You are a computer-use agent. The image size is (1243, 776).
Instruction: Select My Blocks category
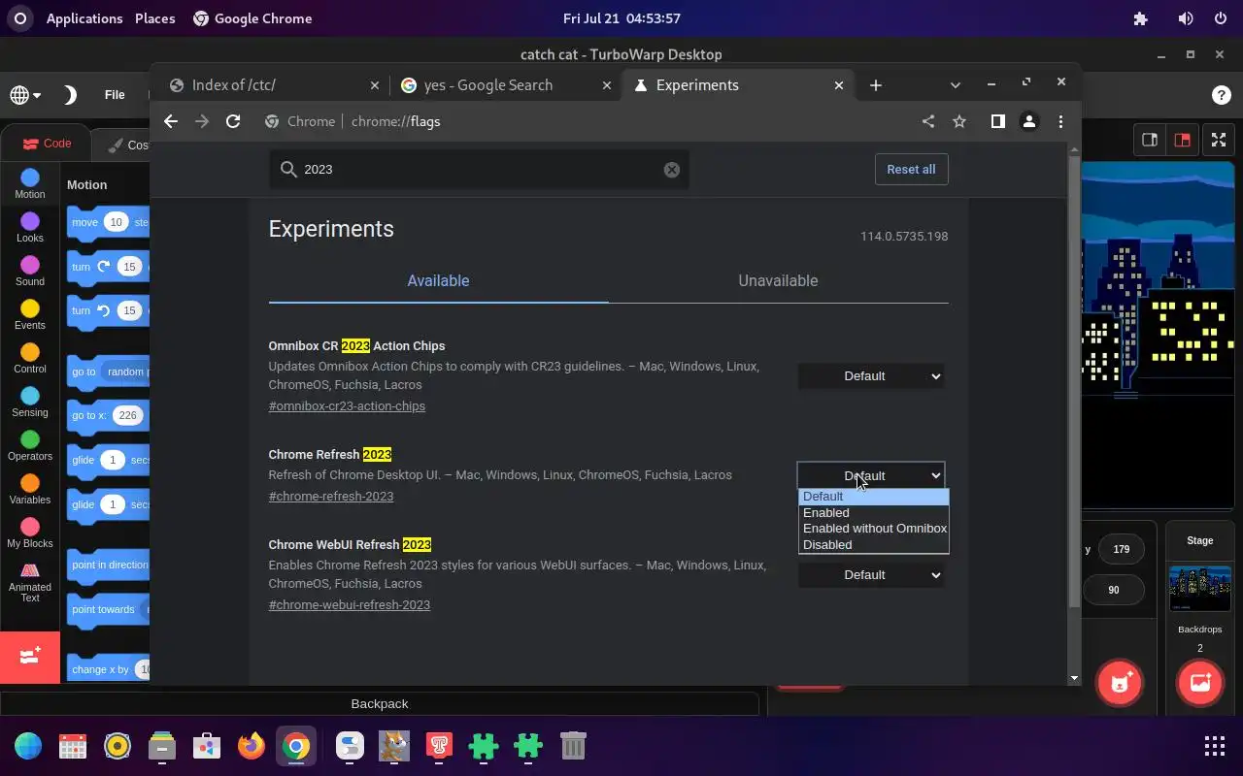[30, 533]
